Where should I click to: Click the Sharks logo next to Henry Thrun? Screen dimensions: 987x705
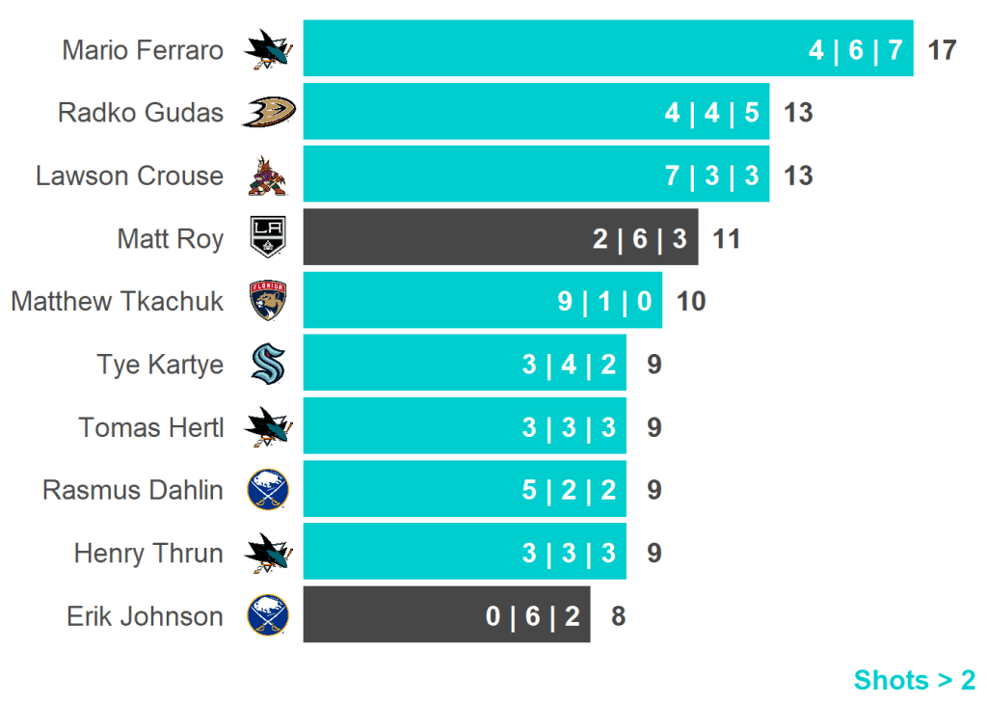point(268,553)
